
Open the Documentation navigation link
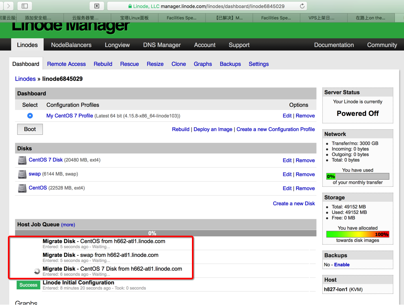334,45
